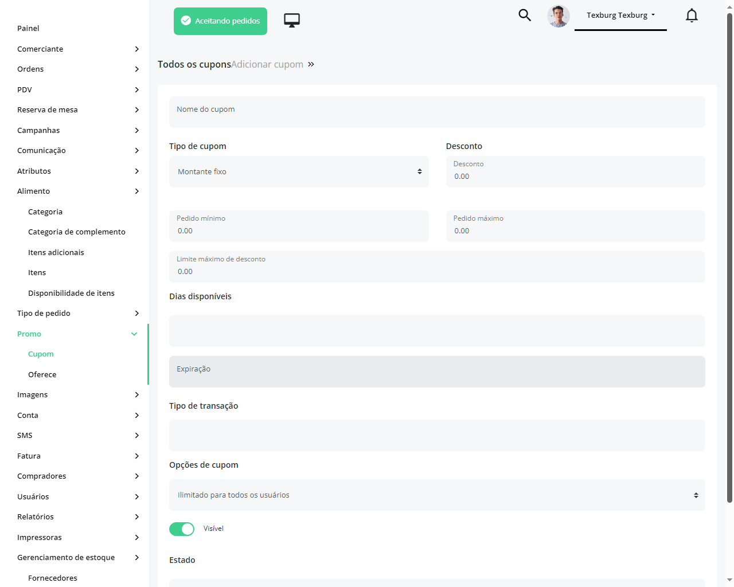
Task: Select Oferece in the sidebar
Action: [42, 375]
